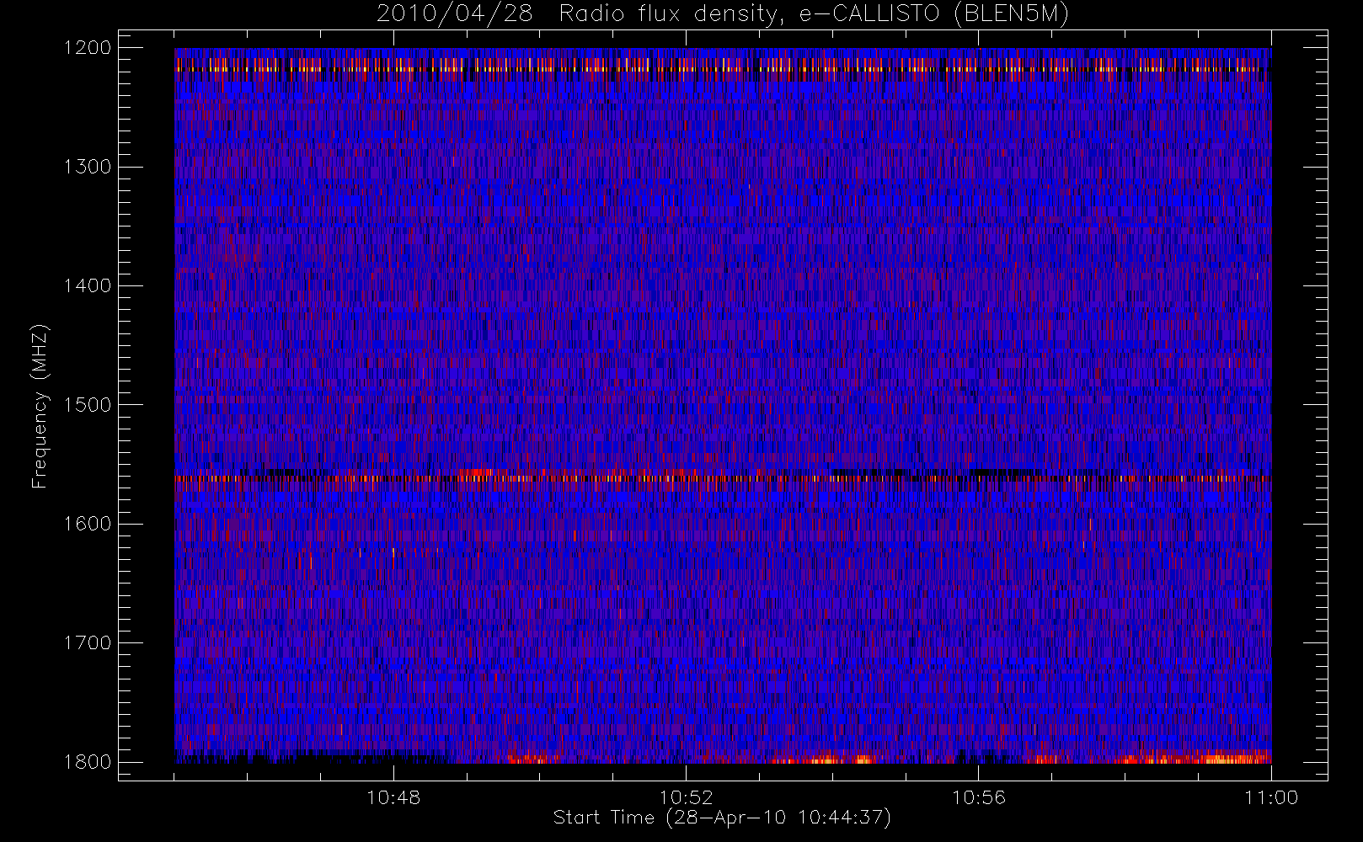1363x842 pixels.
Task: Click the 11:00 time tick label
Action: tap(1271, 797)
